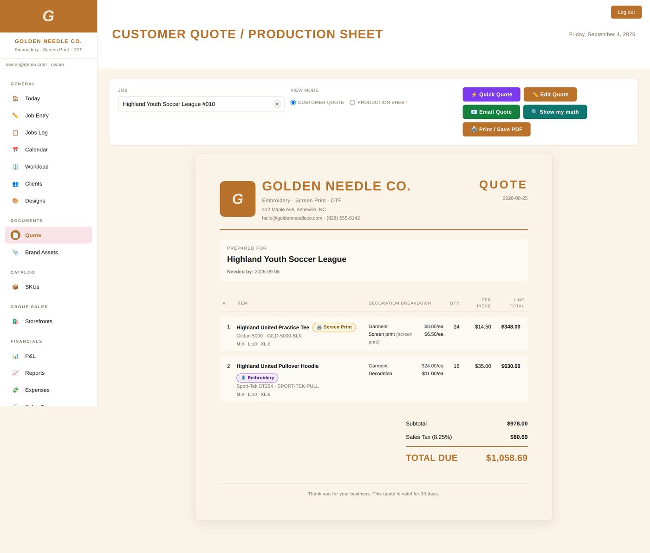The width and height of the screenshot is (650, 553).
Task: Click the owner@demo.com account text
Action: 35,65
